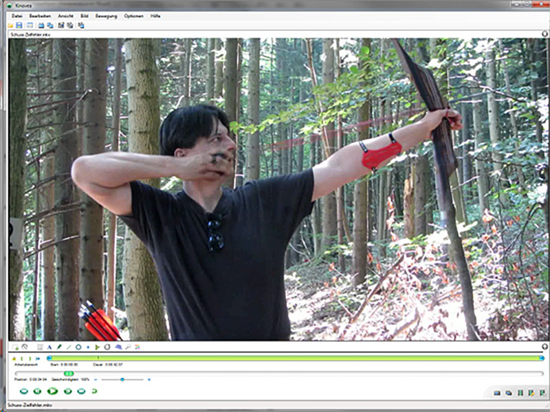Click the speed slider handle
Image resolution: width=550 pixels, height=412 pixels.
point(122,379)
